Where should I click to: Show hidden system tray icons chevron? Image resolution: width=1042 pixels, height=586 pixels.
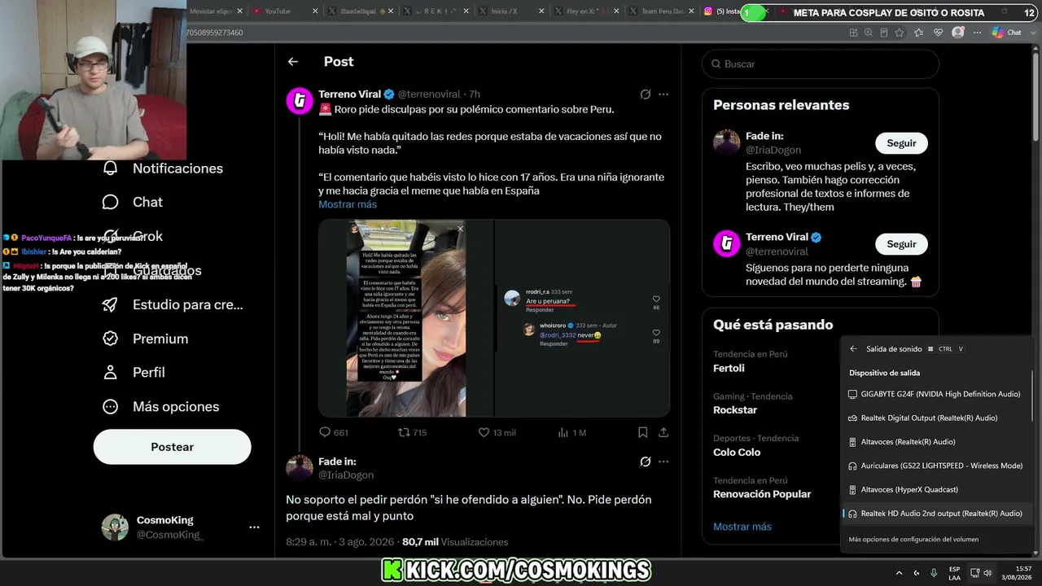click(899, 573)
